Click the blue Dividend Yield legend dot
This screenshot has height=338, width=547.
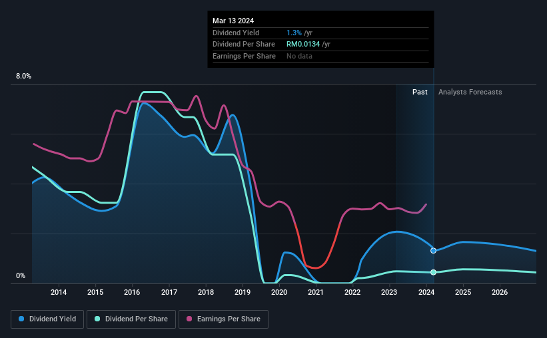click(x=21, y=319)
